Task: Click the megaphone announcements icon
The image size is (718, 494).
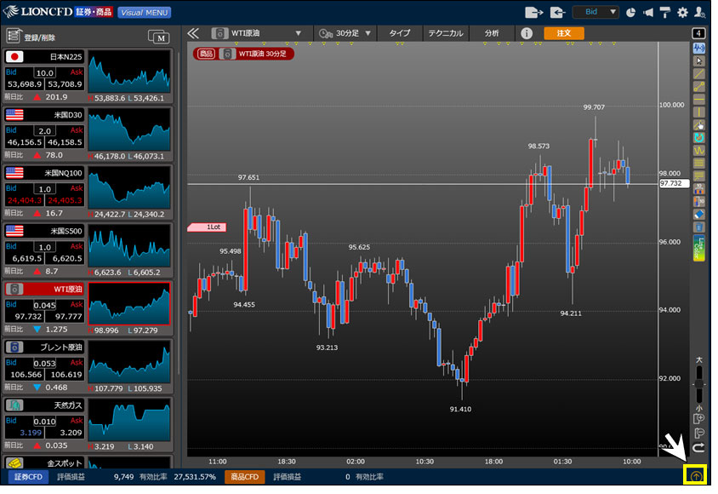Action: pos(650,13)
